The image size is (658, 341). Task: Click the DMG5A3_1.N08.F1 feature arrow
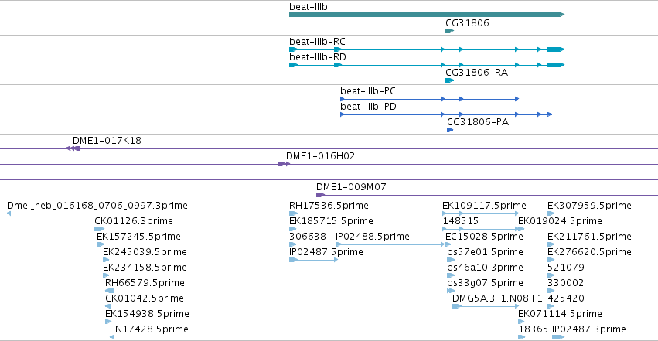point(486,306)
